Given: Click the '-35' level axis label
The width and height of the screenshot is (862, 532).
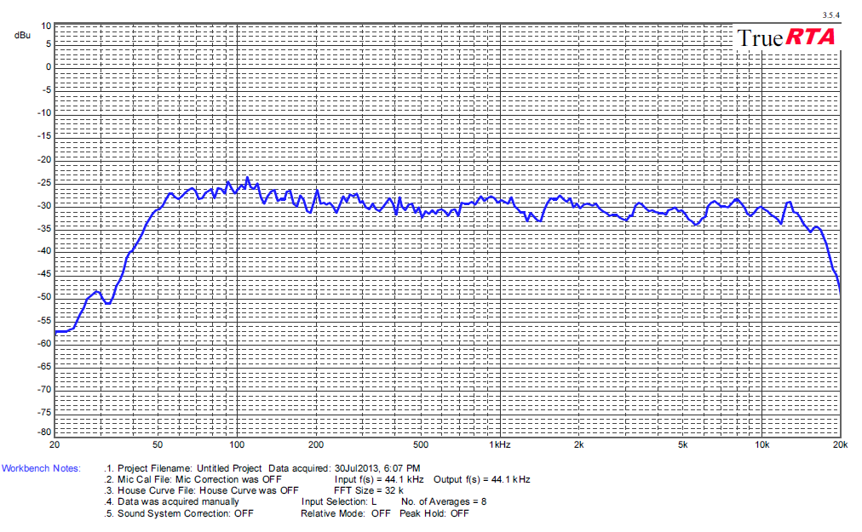Looking at the screenshot, I should (x=44, y=228).
